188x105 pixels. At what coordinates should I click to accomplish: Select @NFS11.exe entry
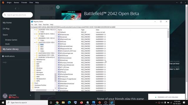[64, 86]
